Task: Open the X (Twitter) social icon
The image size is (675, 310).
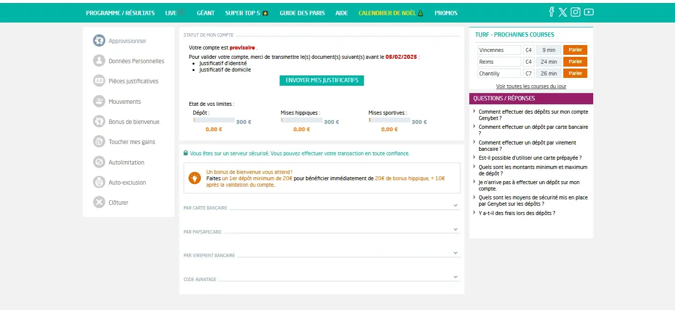Action: [563, 12]
